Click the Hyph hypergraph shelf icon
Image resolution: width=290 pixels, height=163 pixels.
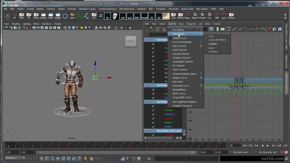click(x=58, y=16)
